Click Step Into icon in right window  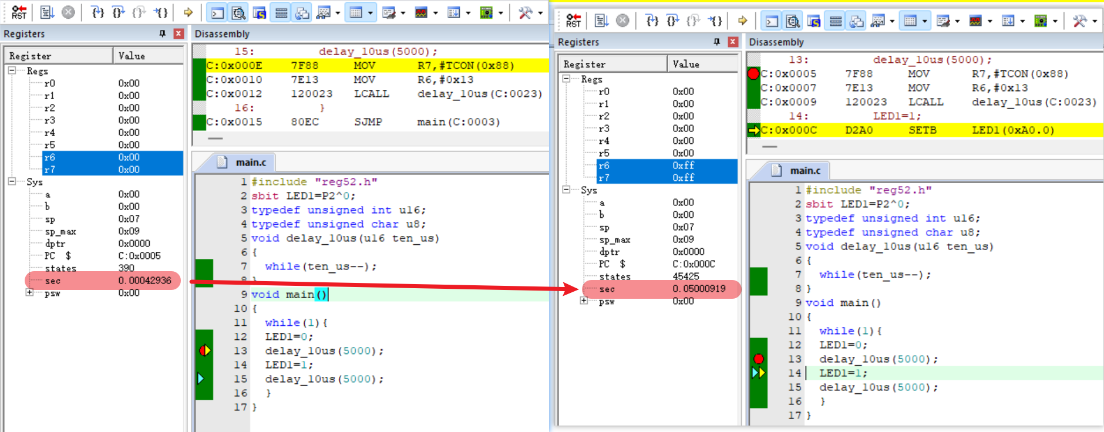652,21
